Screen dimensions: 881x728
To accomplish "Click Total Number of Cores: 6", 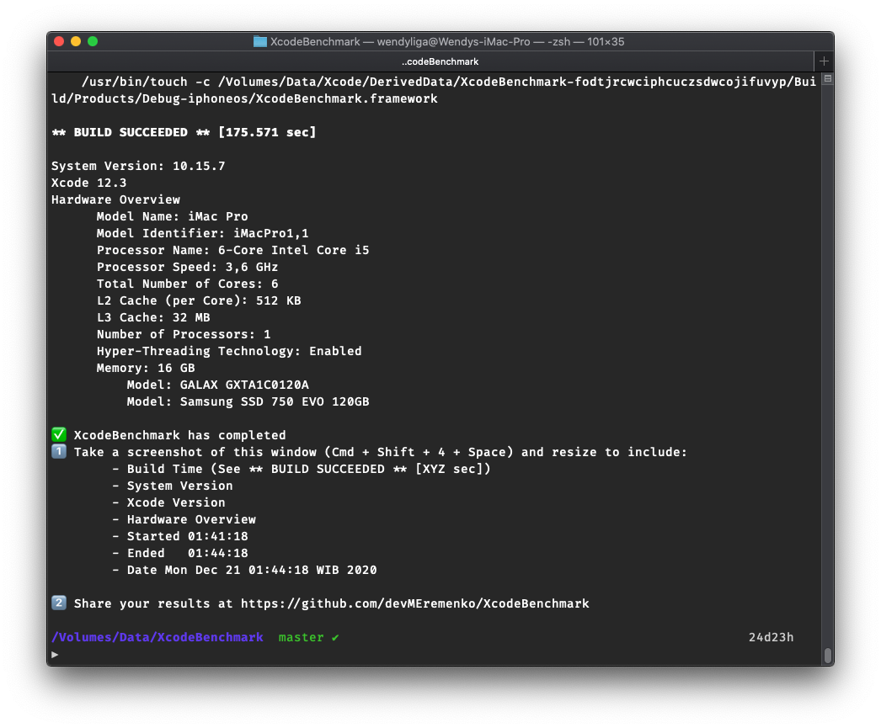I will tap(187, 284).
